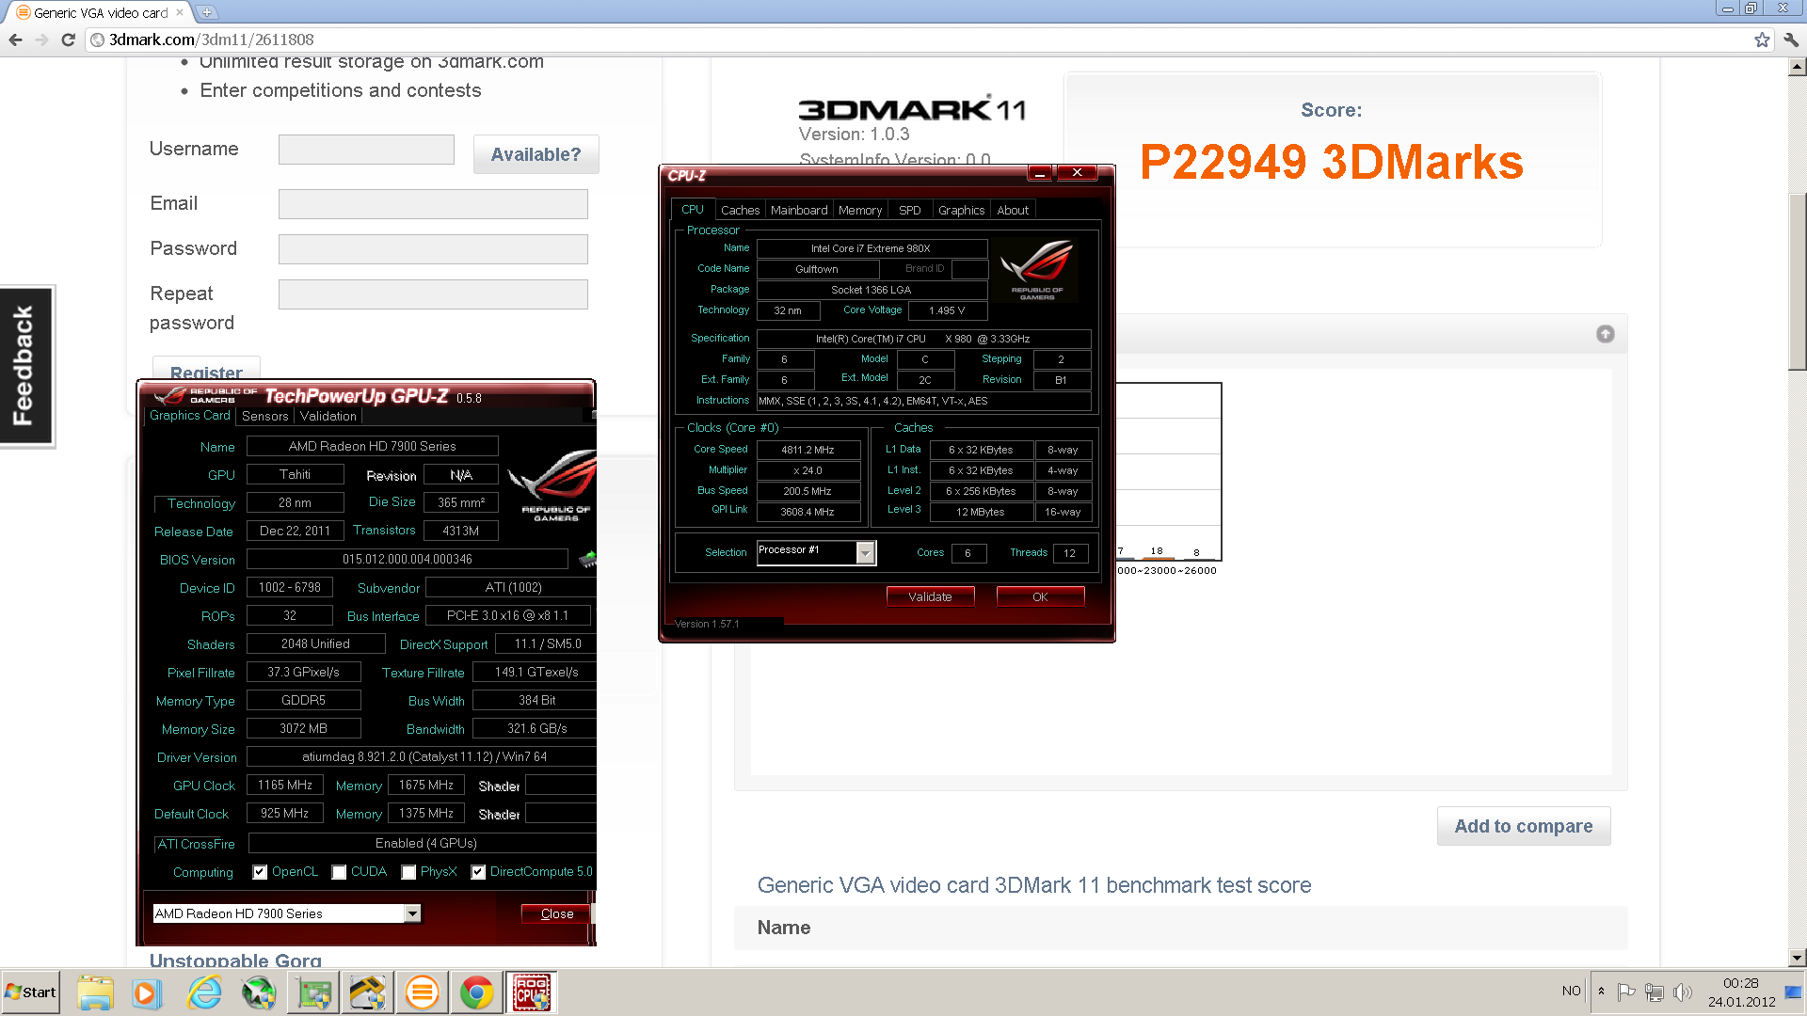Image resolution: width=1807 pixels, height=1016 pixels.
Task: Open the About tab in CPU-Z
Action: click(x=1013, y=210)
